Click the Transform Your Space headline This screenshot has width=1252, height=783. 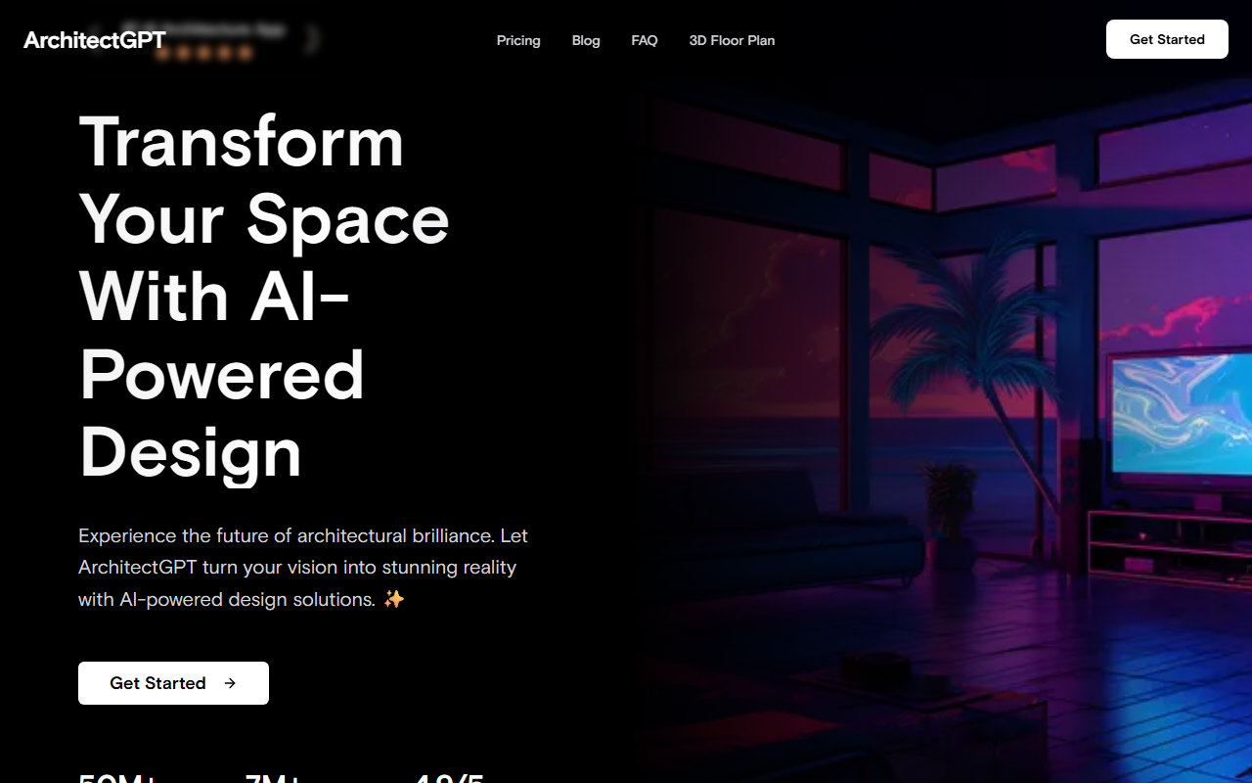click(x=264, y=298)
